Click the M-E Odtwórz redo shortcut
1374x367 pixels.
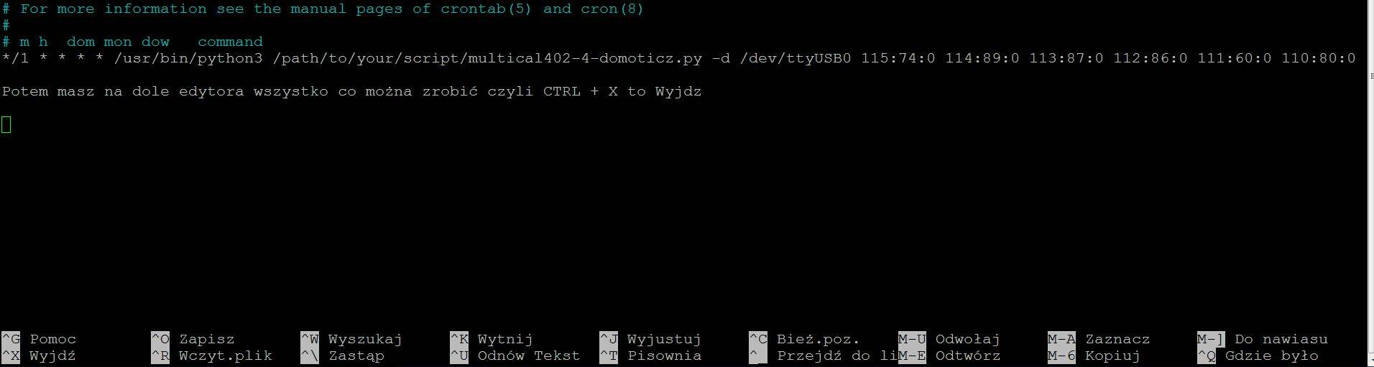click(x=949, y=356)
